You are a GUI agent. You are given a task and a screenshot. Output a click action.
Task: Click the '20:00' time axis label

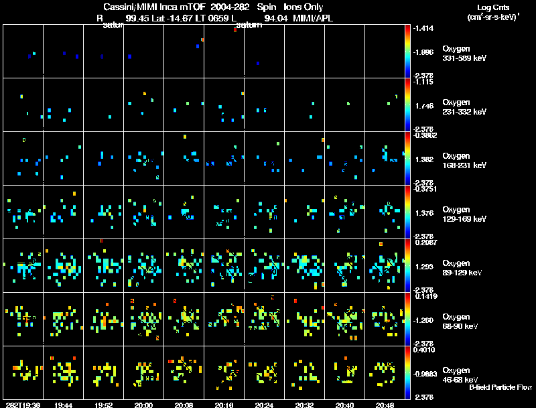click(x=143, y=405)
